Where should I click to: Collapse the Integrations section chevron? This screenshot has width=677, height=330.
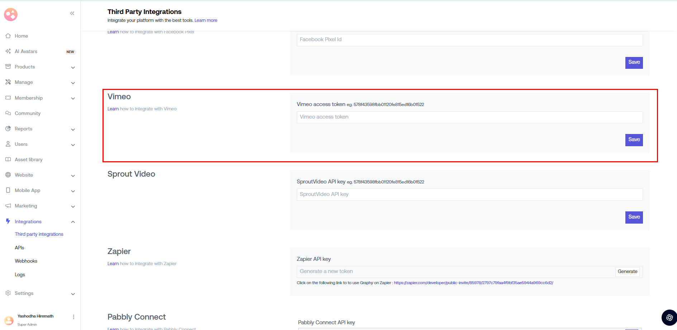point(73,222)
